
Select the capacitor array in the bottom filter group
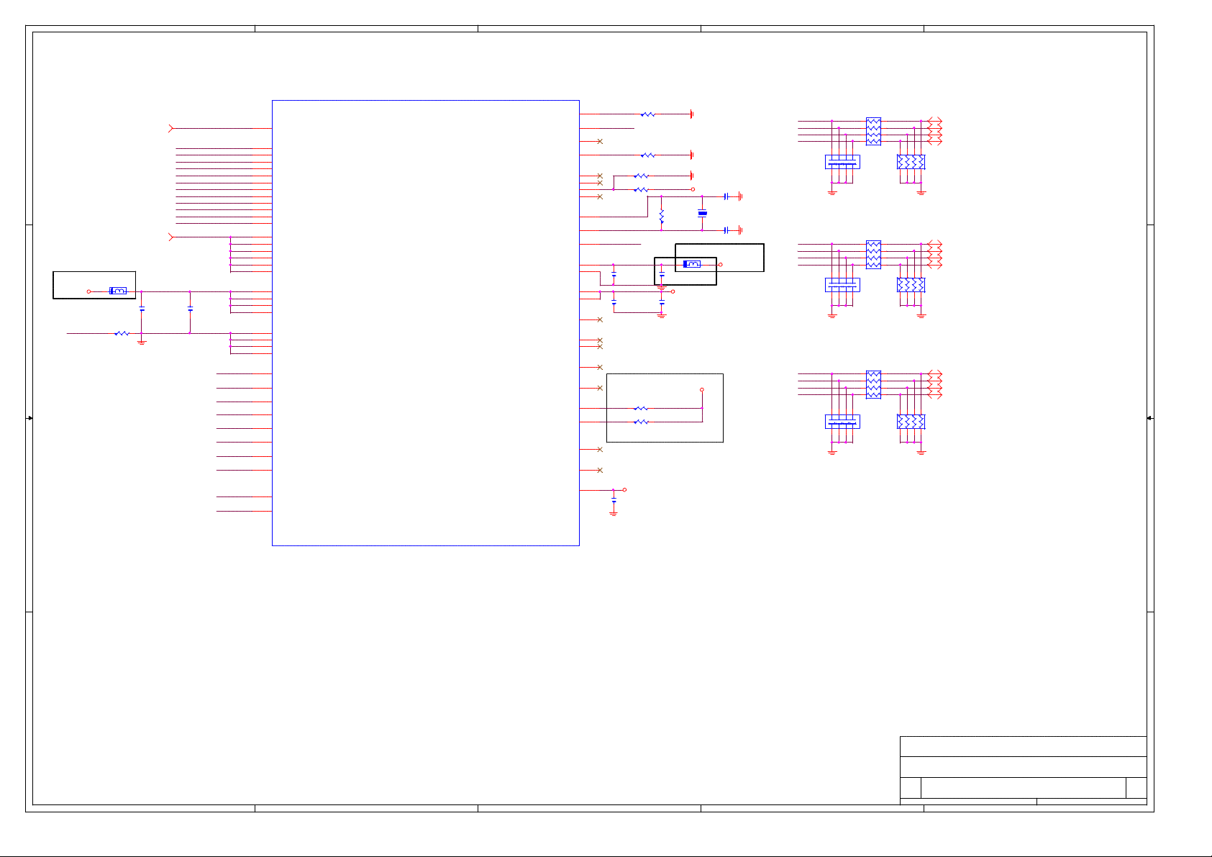[842, 422]
